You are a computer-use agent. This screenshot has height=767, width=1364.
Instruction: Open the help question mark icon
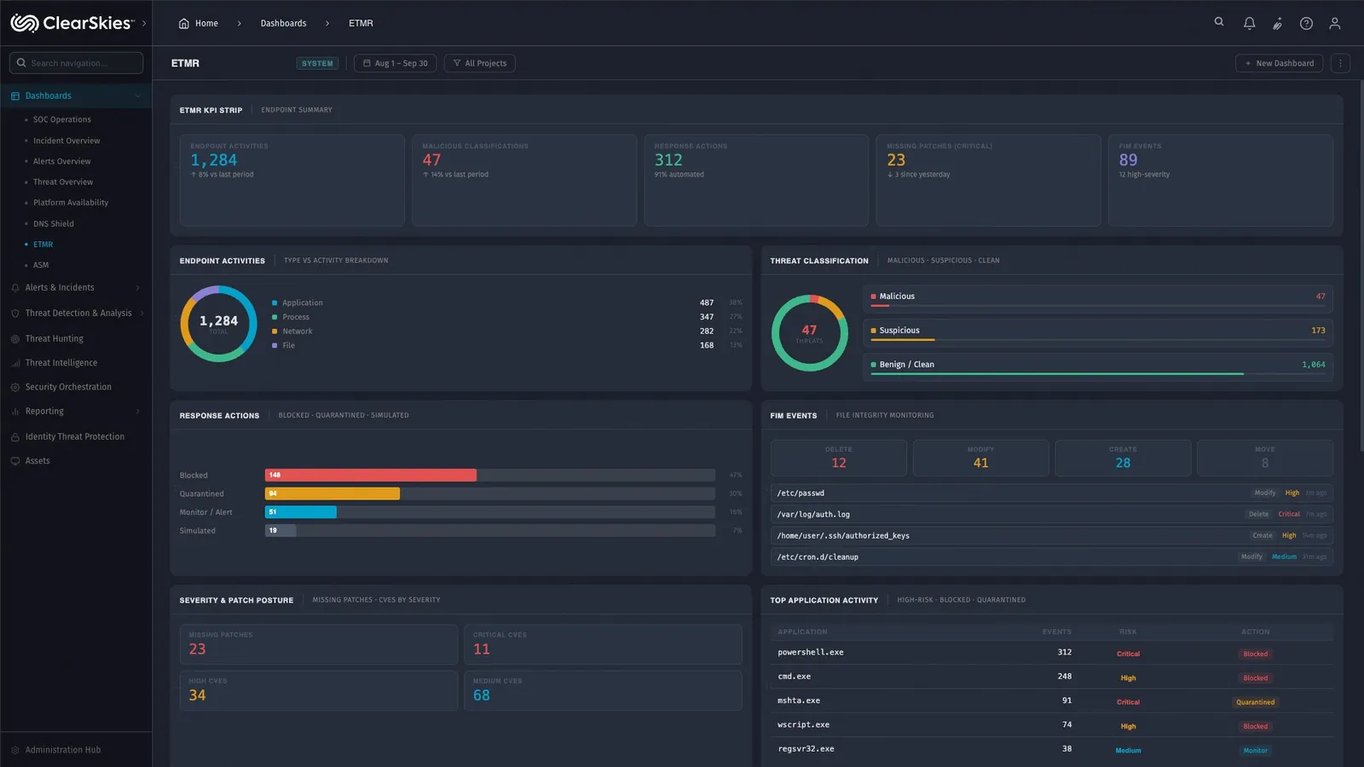click(x=1306, y=23)
